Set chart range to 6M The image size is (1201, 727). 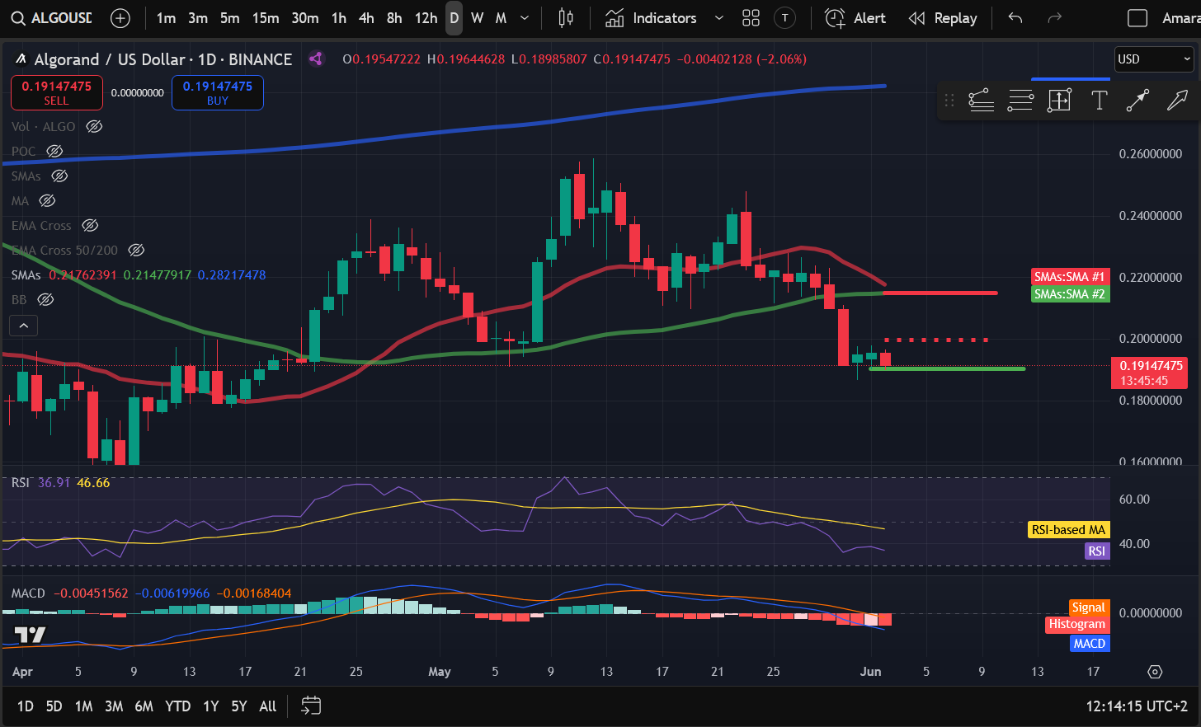(x=144, y=706)
